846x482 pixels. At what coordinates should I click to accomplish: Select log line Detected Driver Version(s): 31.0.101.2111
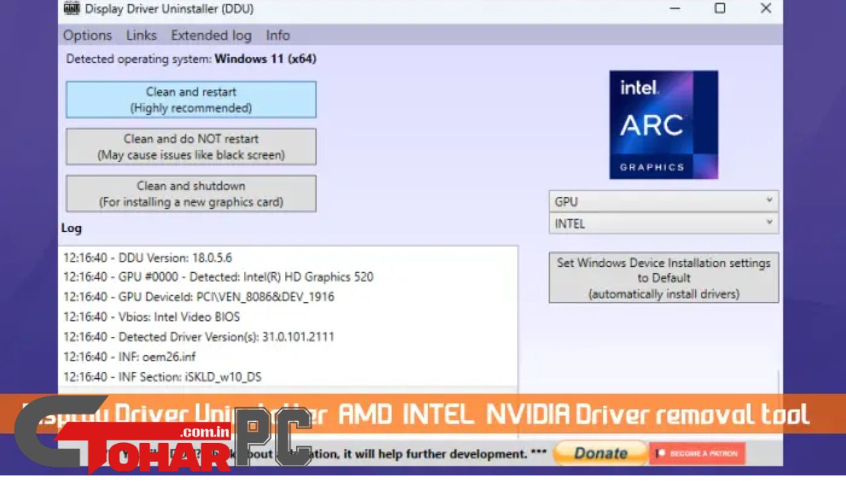199,337
